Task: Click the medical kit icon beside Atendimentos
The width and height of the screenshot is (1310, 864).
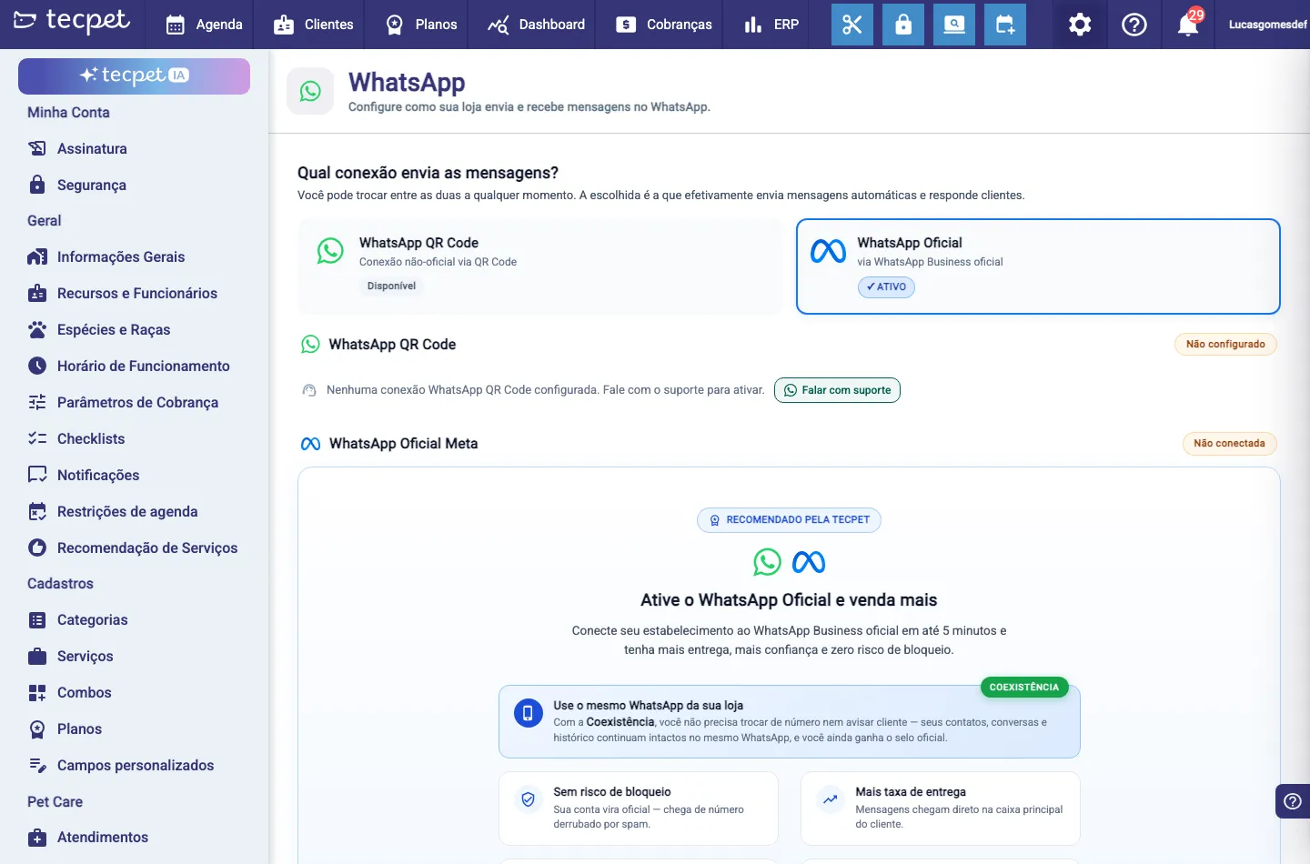Action: (x=37, y=838)
